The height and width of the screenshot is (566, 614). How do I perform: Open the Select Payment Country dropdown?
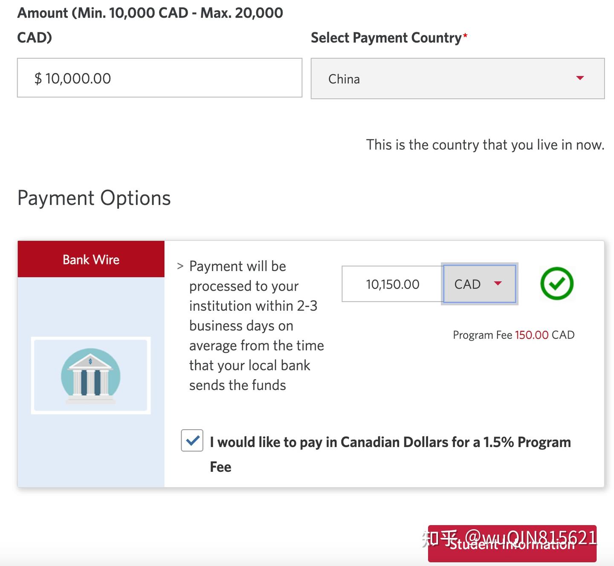coord(458,79)
